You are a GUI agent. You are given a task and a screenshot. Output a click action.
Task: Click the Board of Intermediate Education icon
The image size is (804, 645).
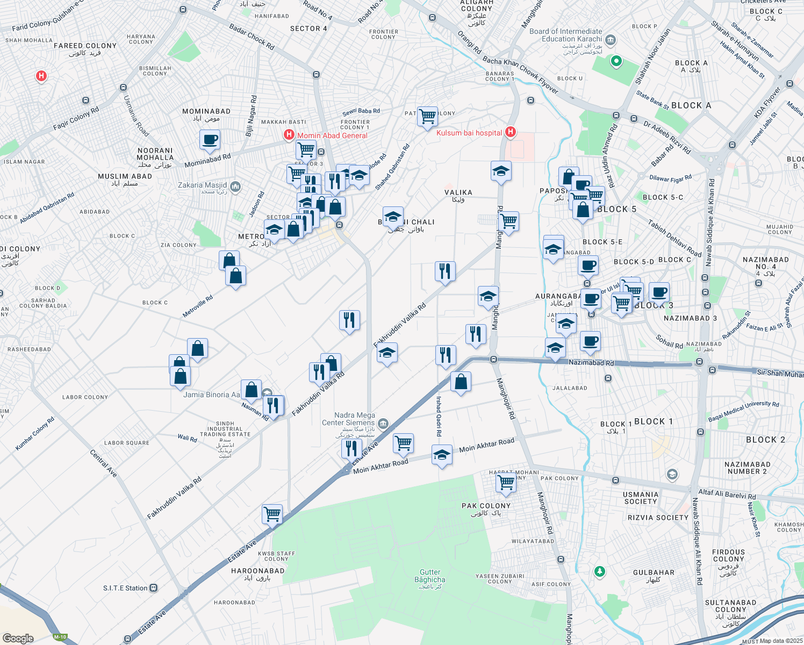tap(610, 40)
